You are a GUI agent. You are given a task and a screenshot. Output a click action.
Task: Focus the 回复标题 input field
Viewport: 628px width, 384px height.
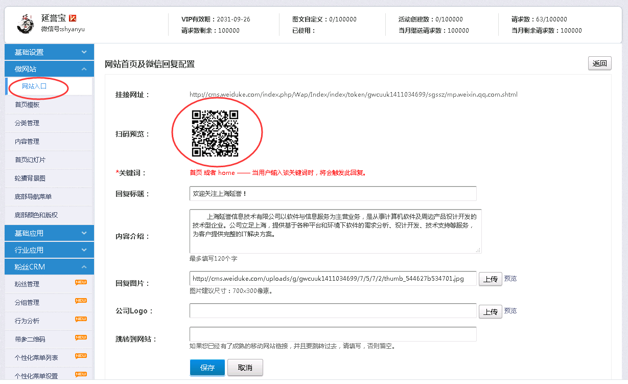[333, 194]
